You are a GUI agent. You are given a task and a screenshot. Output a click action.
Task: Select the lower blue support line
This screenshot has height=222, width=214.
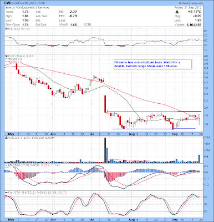tap(154, 129)
